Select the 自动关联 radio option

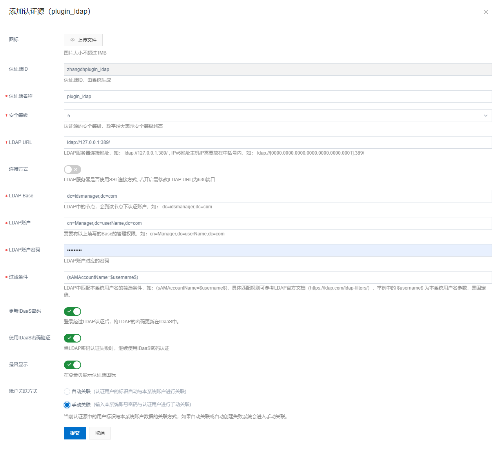click(67, 392)
